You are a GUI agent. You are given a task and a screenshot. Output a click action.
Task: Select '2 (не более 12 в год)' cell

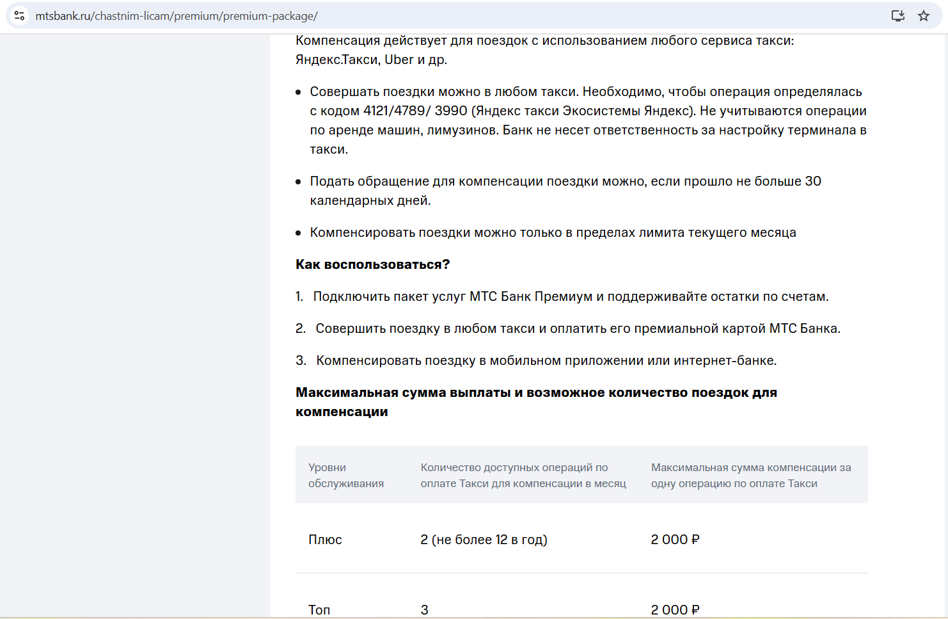(484, 540)
